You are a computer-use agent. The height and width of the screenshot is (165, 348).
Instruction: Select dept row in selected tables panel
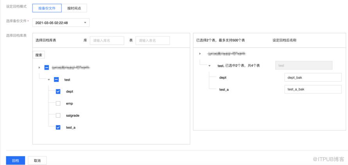point(222,77)
